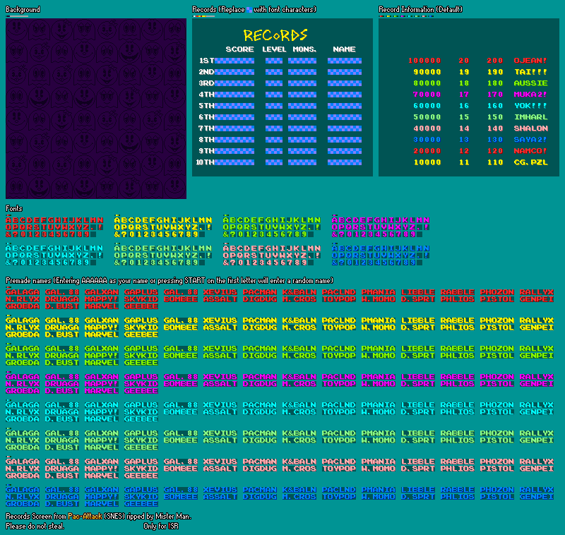Click the blue checker sample in Records label

[x=249, y=10]
